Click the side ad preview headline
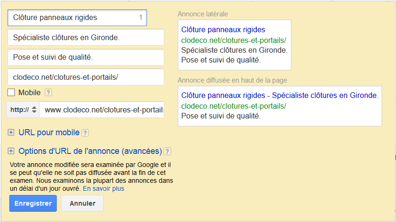This screenshot has width=396, height=222. coord(223,30)
